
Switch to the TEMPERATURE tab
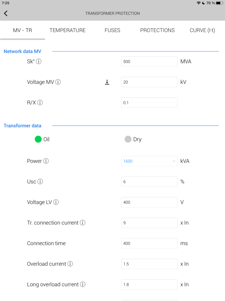[x=67, y=30]
